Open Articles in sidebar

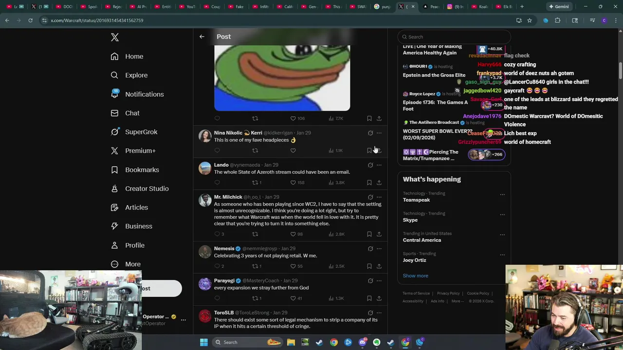point(129,208)
